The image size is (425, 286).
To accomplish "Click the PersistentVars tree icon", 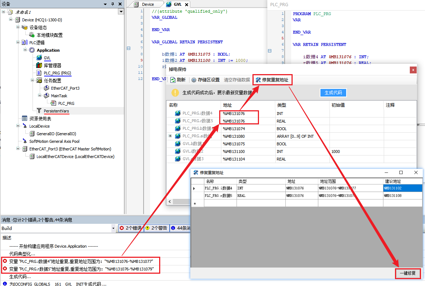I will tap(39, 111).
